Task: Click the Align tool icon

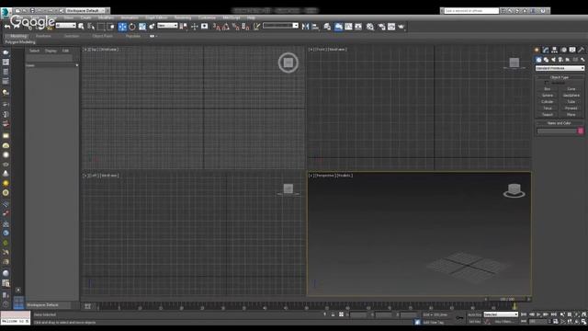Action: 315,27
